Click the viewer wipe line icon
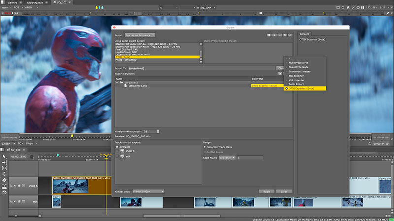 click(x=353, y=7)
